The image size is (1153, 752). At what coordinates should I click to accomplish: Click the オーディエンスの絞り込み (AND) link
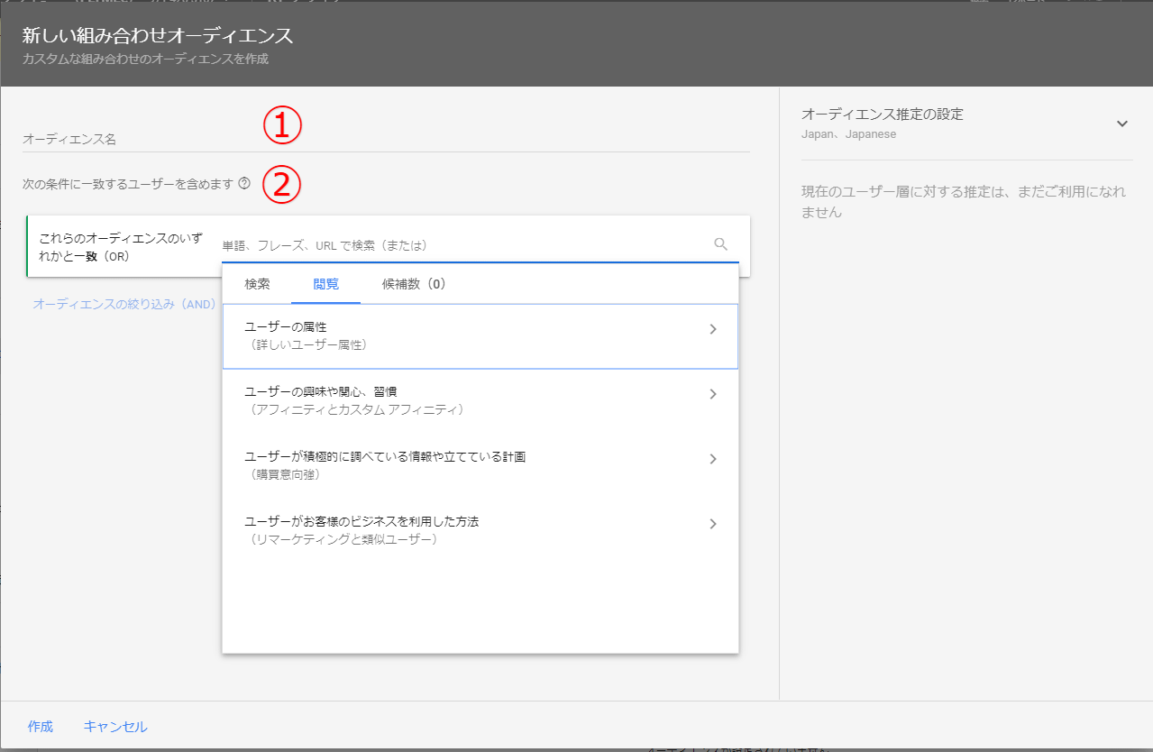point(124,305)
